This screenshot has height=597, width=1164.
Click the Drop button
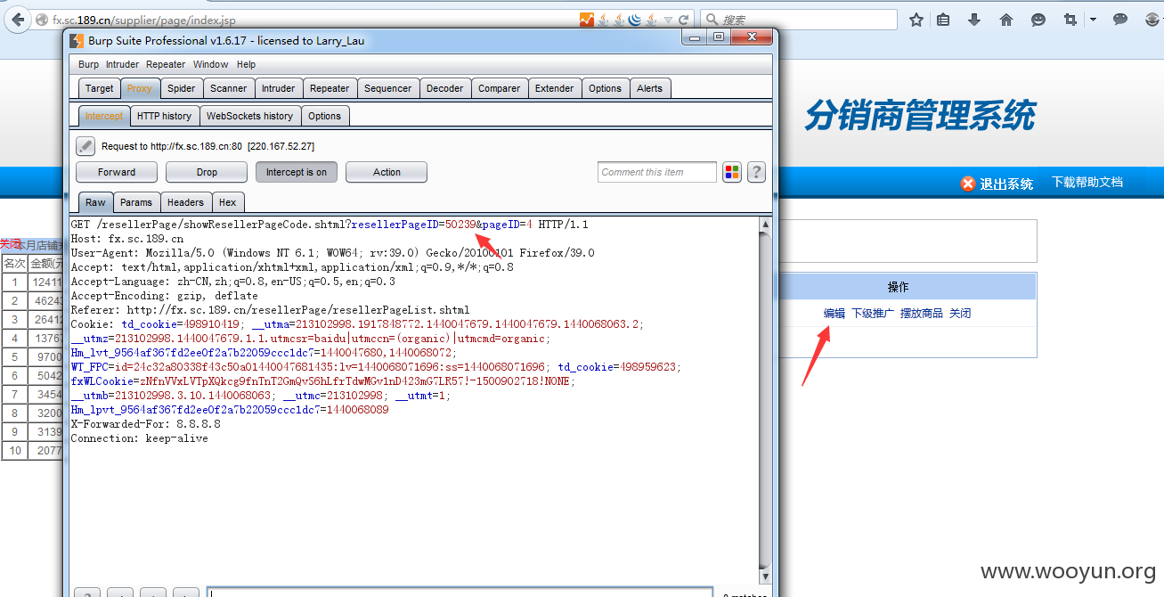207,172
